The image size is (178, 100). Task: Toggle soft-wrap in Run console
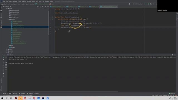click(6, 62)
